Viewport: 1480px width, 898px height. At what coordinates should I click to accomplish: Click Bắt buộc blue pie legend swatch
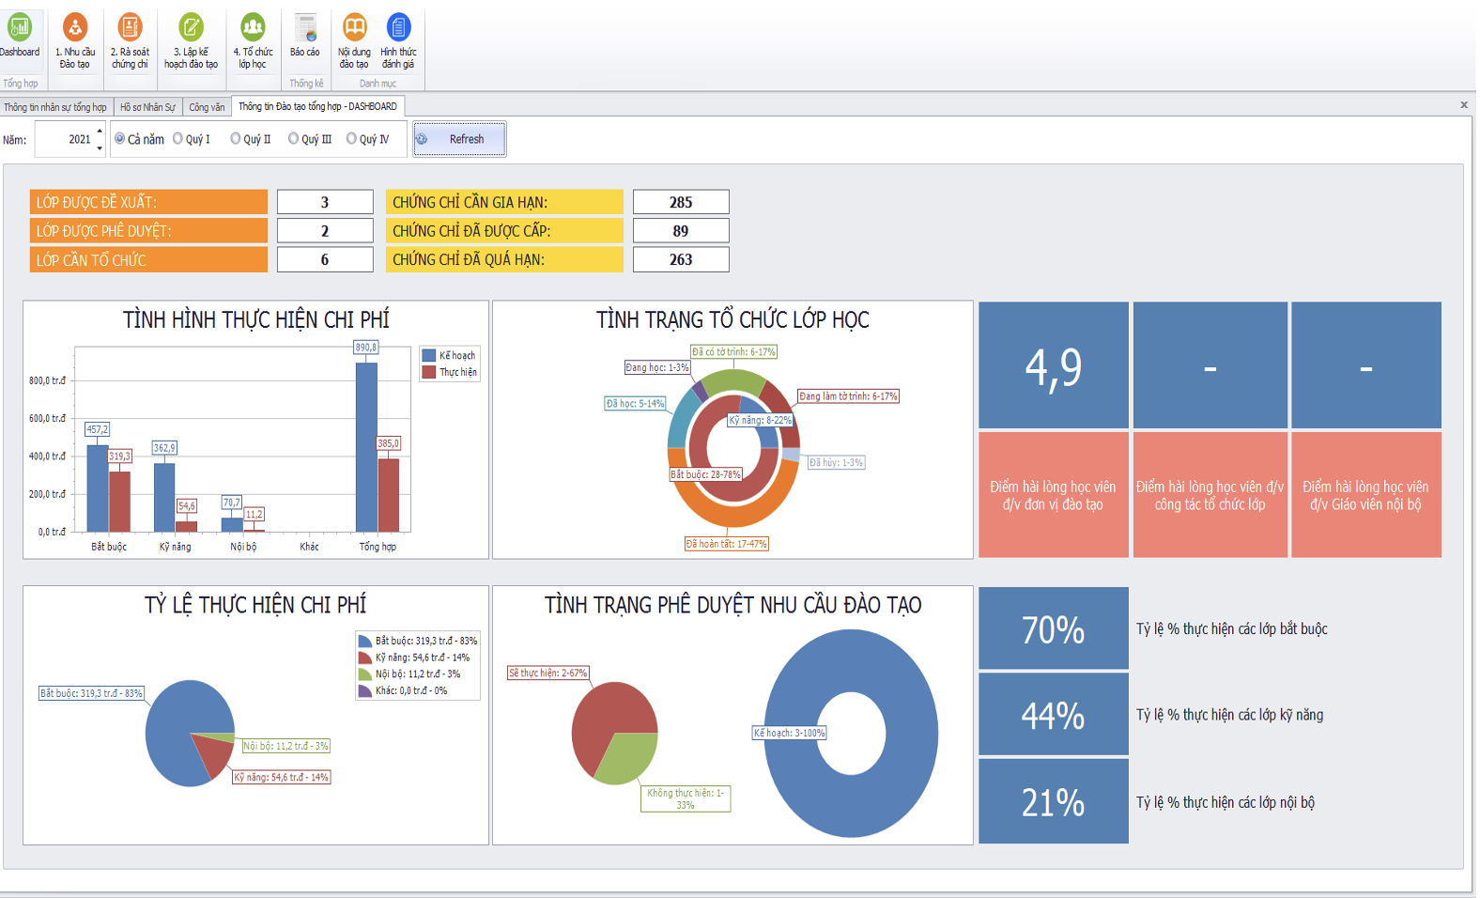click(365, 641)
